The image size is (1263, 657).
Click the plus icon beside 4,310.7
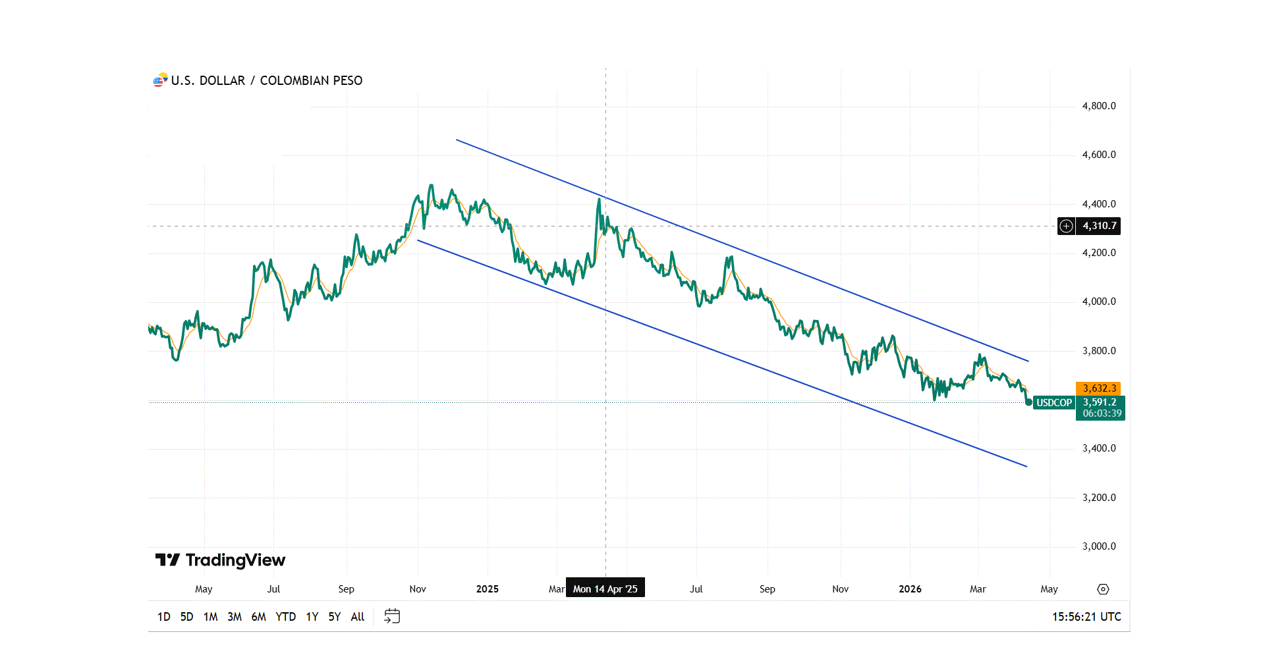click(x=1066, y=226)
